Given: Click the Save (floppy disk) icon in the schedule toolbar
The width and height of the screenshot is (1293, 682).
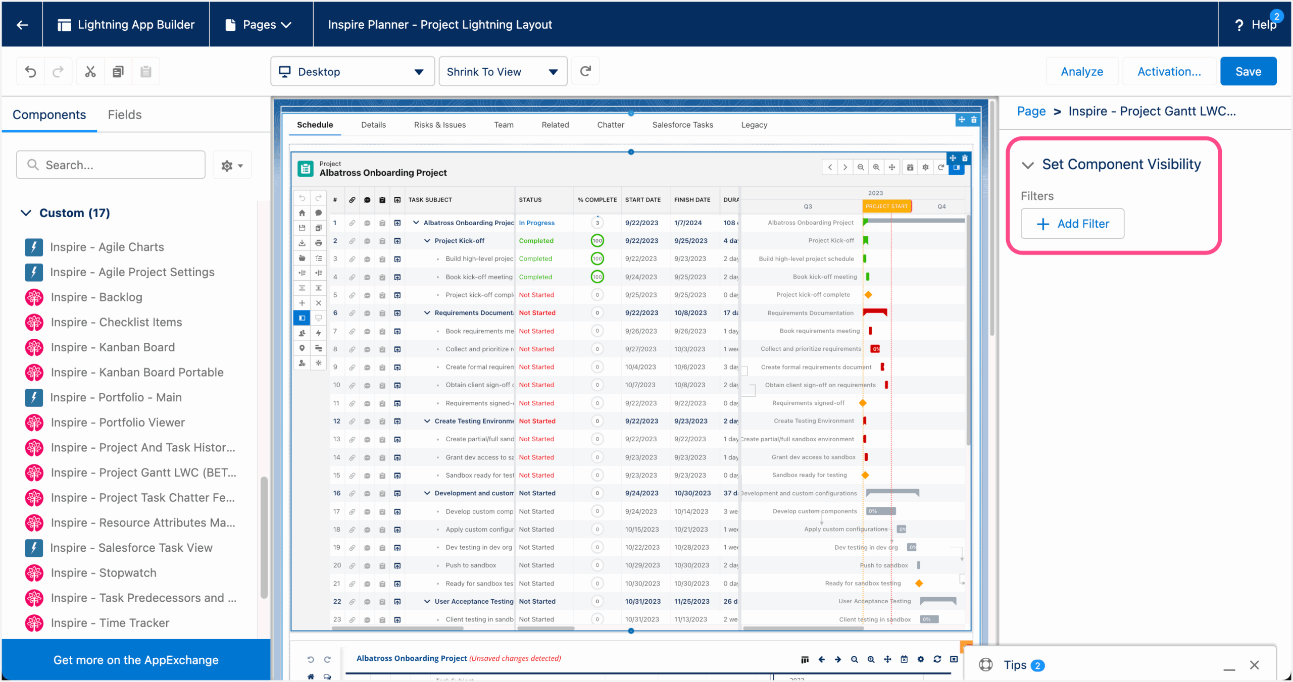Looking at the screenshot, I should [302, 228].
